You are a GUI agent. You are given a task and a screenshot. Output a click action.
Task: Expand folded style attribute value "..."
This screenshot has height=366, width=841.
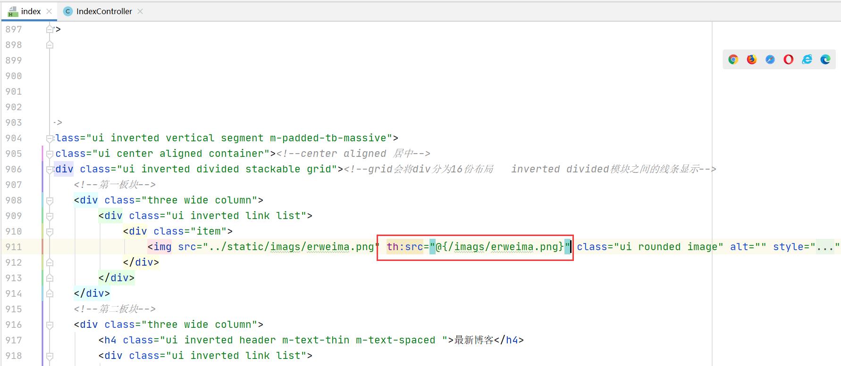pos(825,247)
